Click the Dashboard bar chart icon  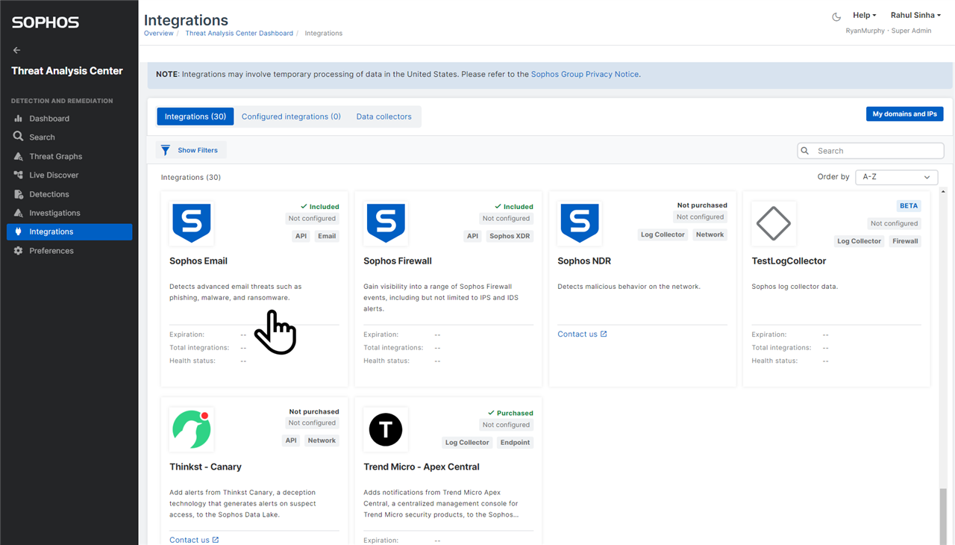19,118
